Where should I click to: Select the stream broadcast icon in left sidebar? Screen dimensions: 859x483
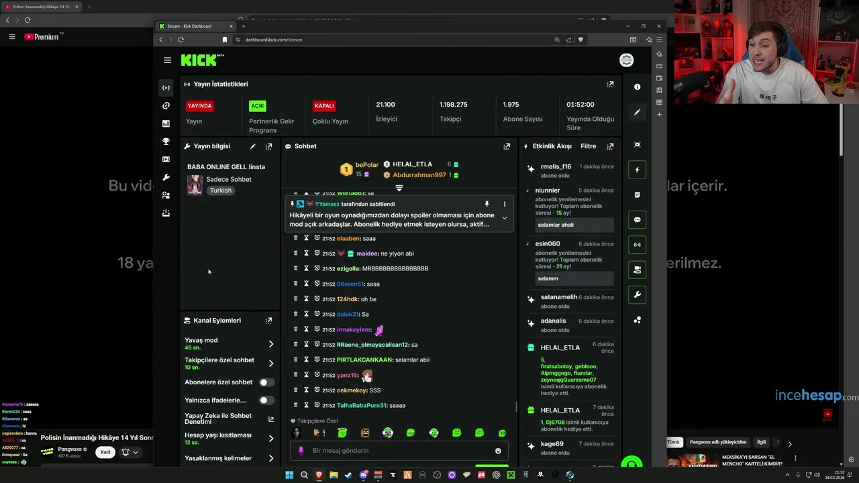(x=166, y=88)
